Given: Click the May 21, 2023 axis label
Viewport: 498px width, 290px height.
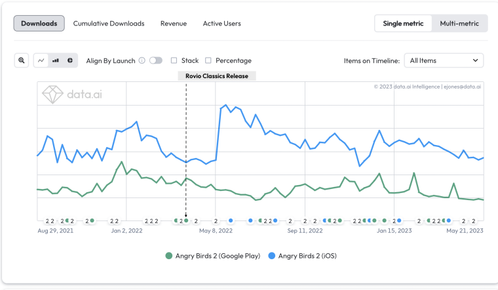Looking at the screenshot, I should pos(465,230).
